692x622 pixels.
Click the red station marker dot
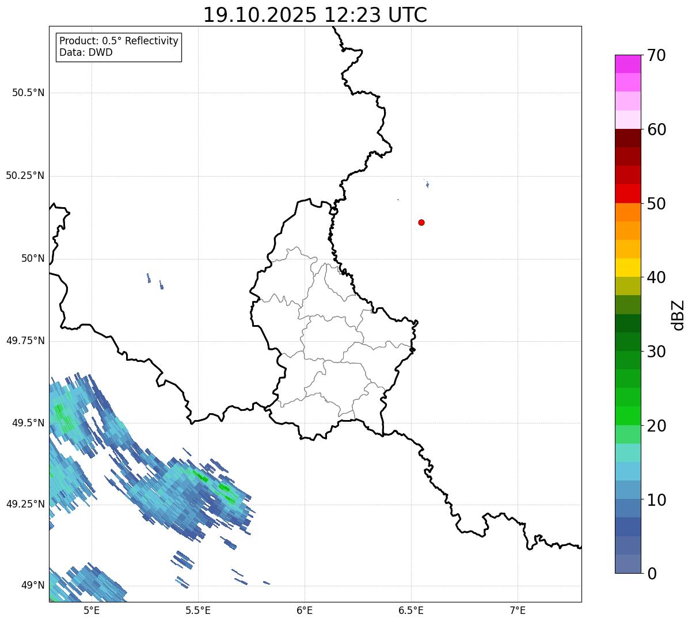click(421, 222)
